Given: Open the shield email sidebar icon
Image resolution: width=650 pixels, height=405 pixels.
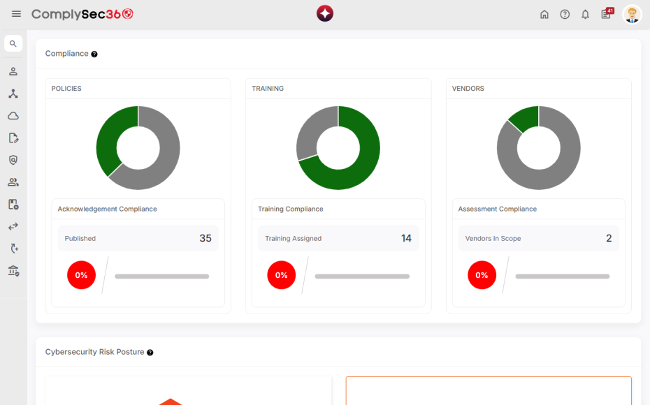Looking at the screenshot, I should click(x=13, y=160).
